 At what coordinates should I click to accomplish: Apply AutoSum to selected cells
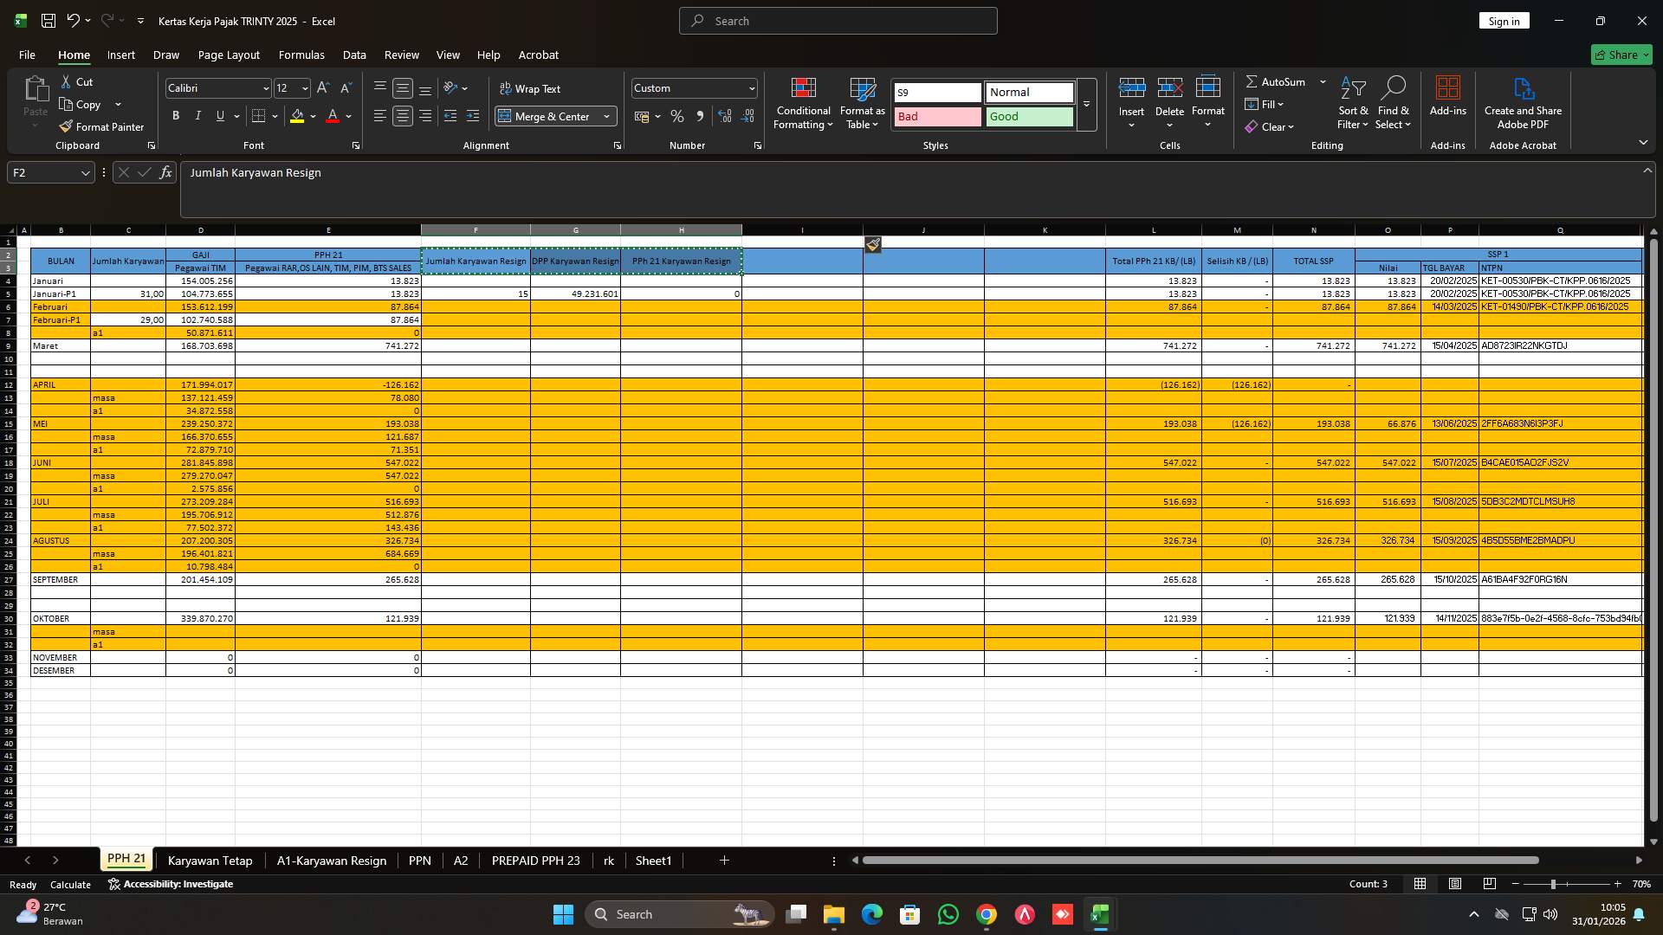coord(1278,81)
